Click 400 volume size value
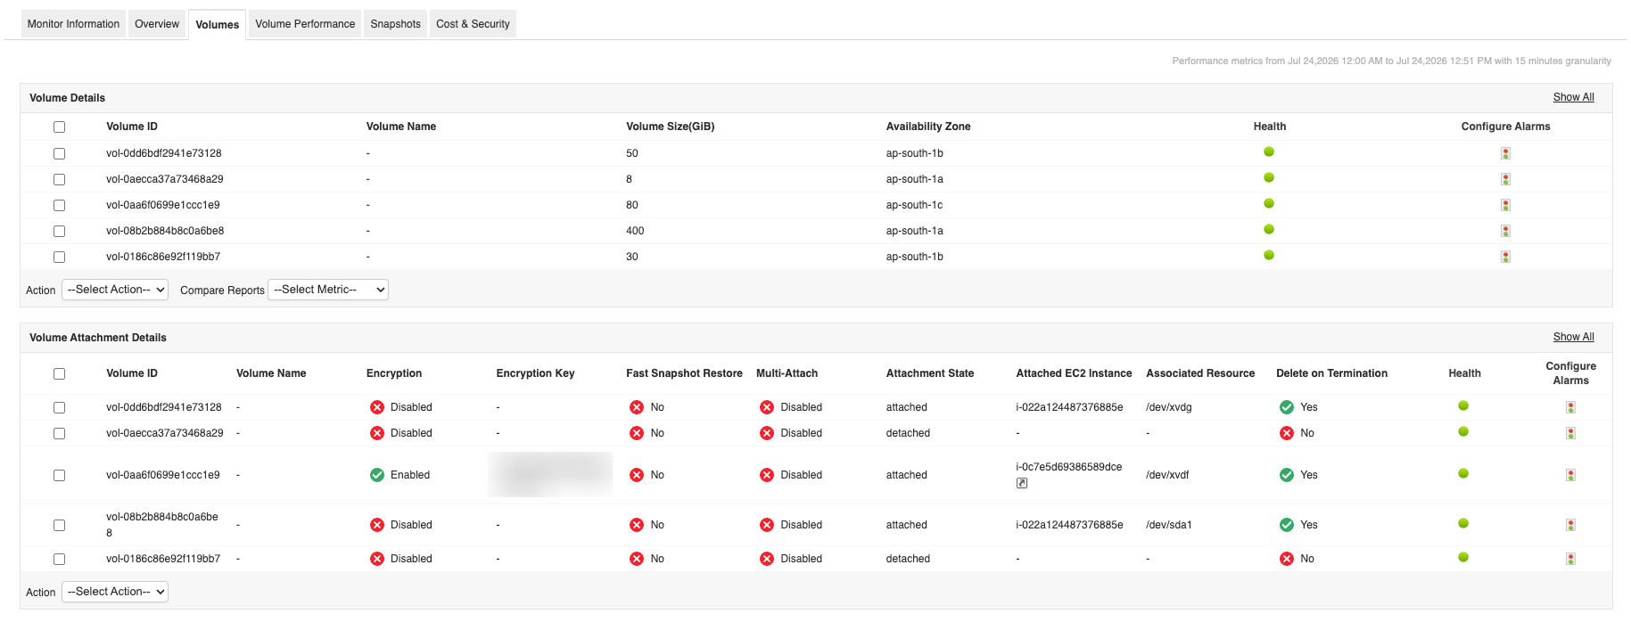Image resolution: width=1631 pixels, height=622 pixels. (x=635, y=231)
